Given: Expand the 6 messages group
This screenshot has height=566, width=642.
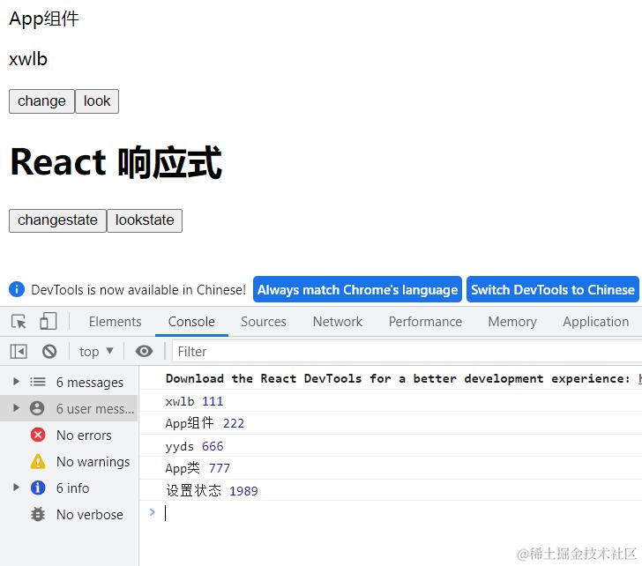Looking at the screenshot, I should 16,382.
